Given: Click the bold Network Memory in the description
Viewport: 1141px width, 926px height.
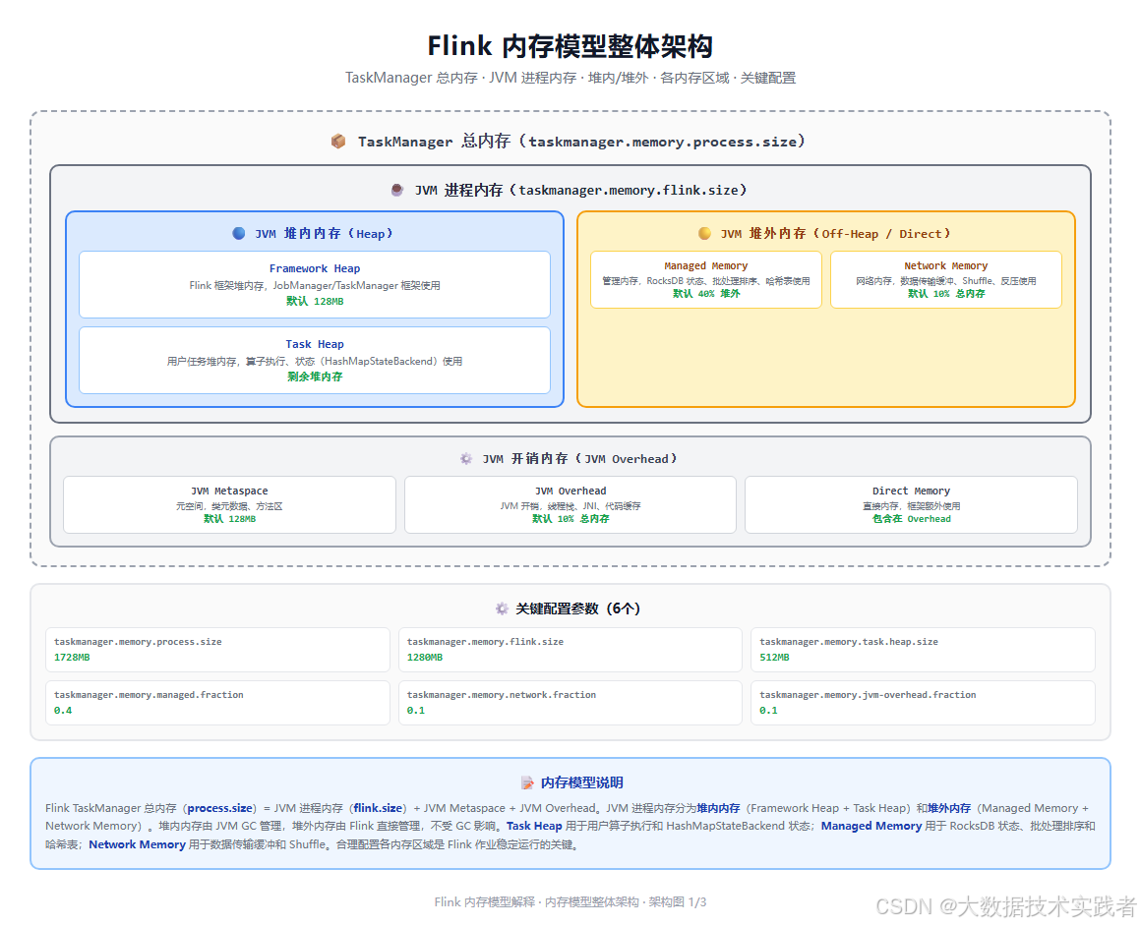Looking at the screenshot, I should coord(137,844).
